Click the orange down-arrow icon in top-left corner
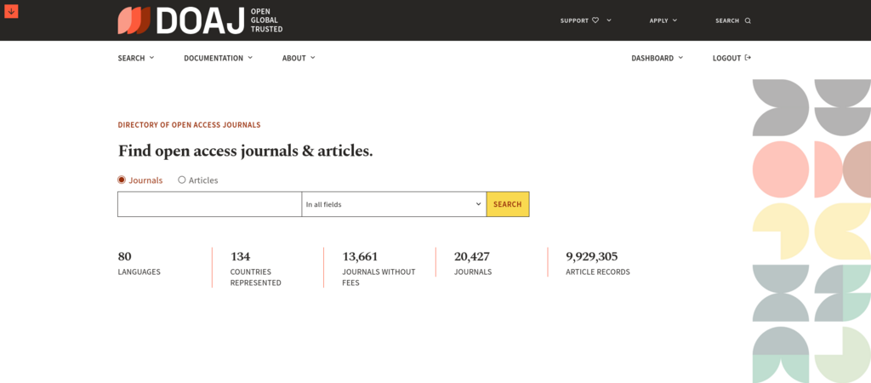The image size is (871, 383). click(11, 11)
